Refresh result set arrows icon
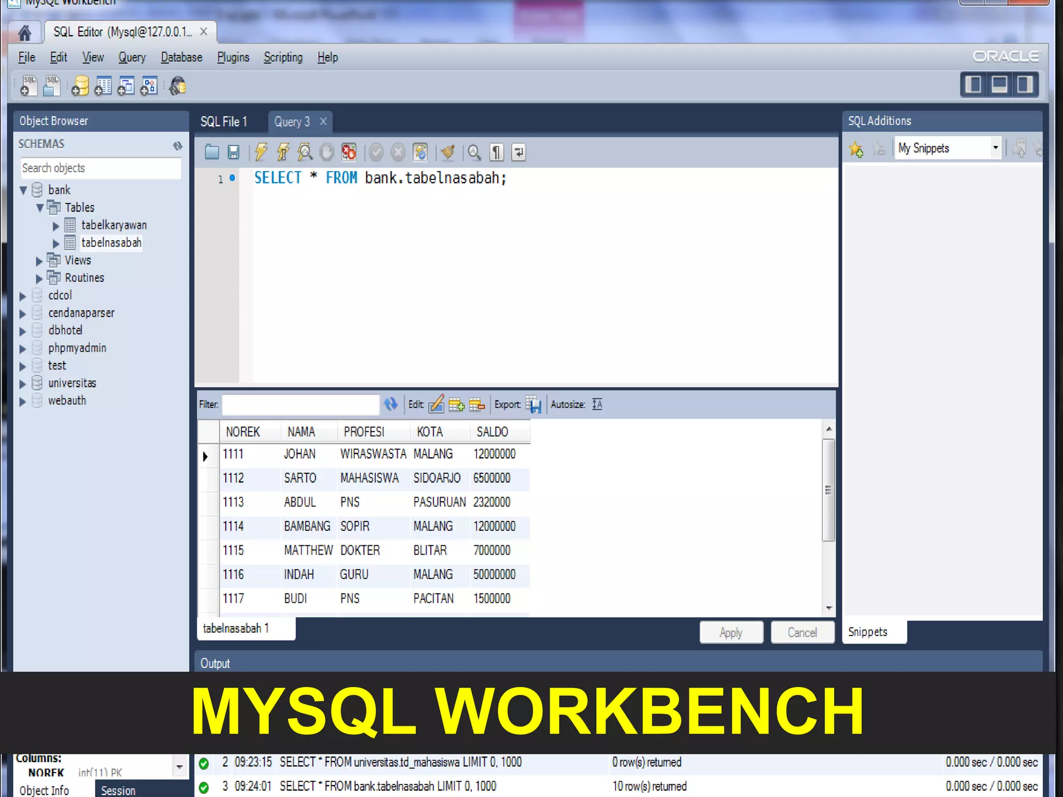The image size is (1063, 797). 390,404
